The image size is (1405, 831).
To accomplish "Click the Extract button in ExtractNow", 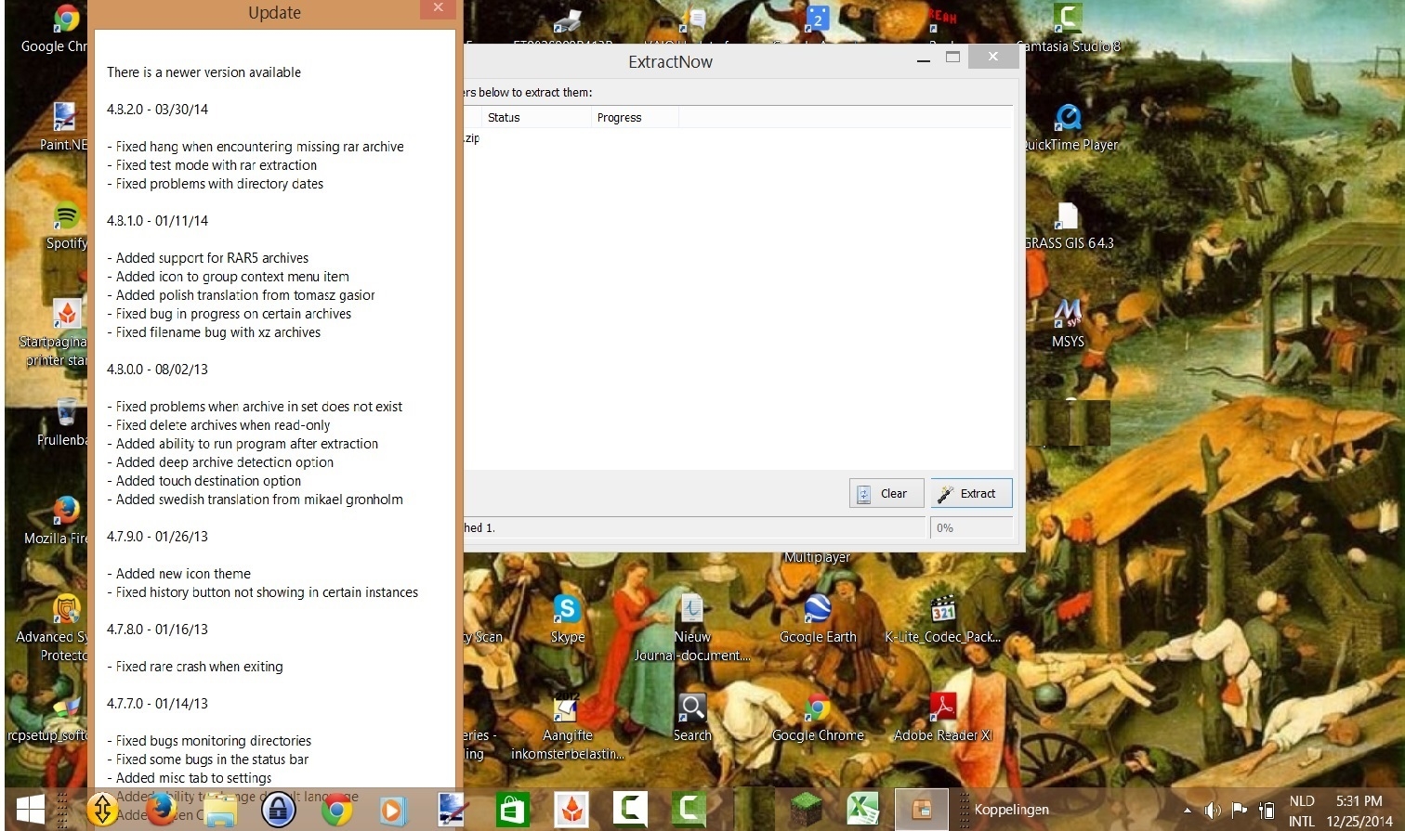I will [x=970, y=494].
